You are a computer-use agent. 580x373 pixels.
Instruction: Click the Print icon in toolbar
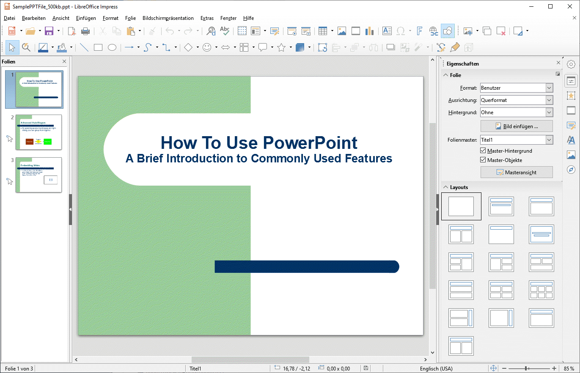click(85, 31)
